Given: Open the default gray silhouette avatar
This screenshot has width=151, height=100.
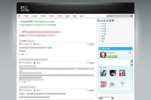Looking at the screenshot, I should pos(122,84).
